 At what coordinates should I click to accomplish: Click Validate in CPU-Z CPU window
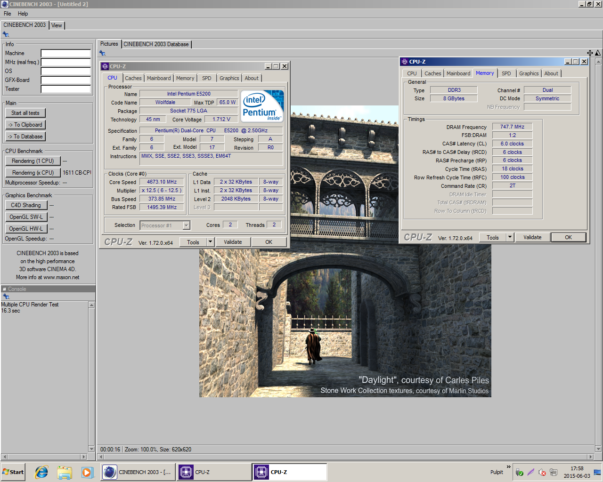[233, 242]
